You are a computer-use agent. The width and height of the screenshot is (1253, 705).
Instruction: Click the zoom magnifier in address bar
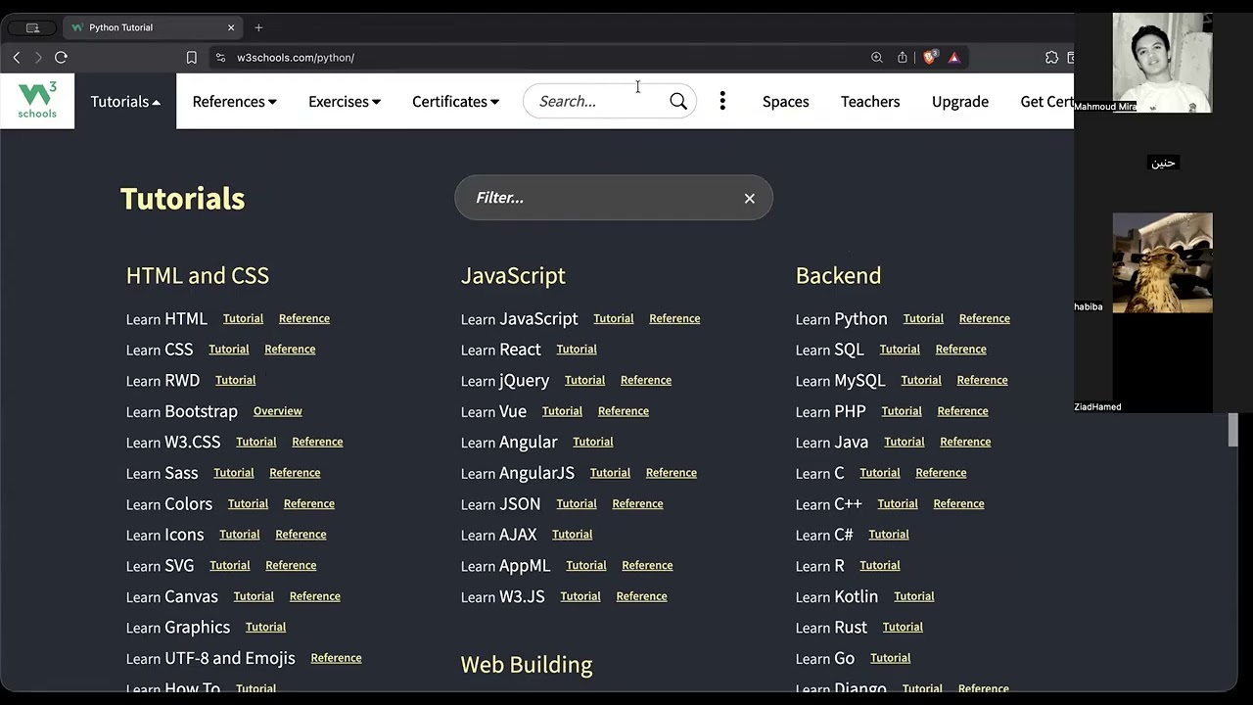(877, 58)
